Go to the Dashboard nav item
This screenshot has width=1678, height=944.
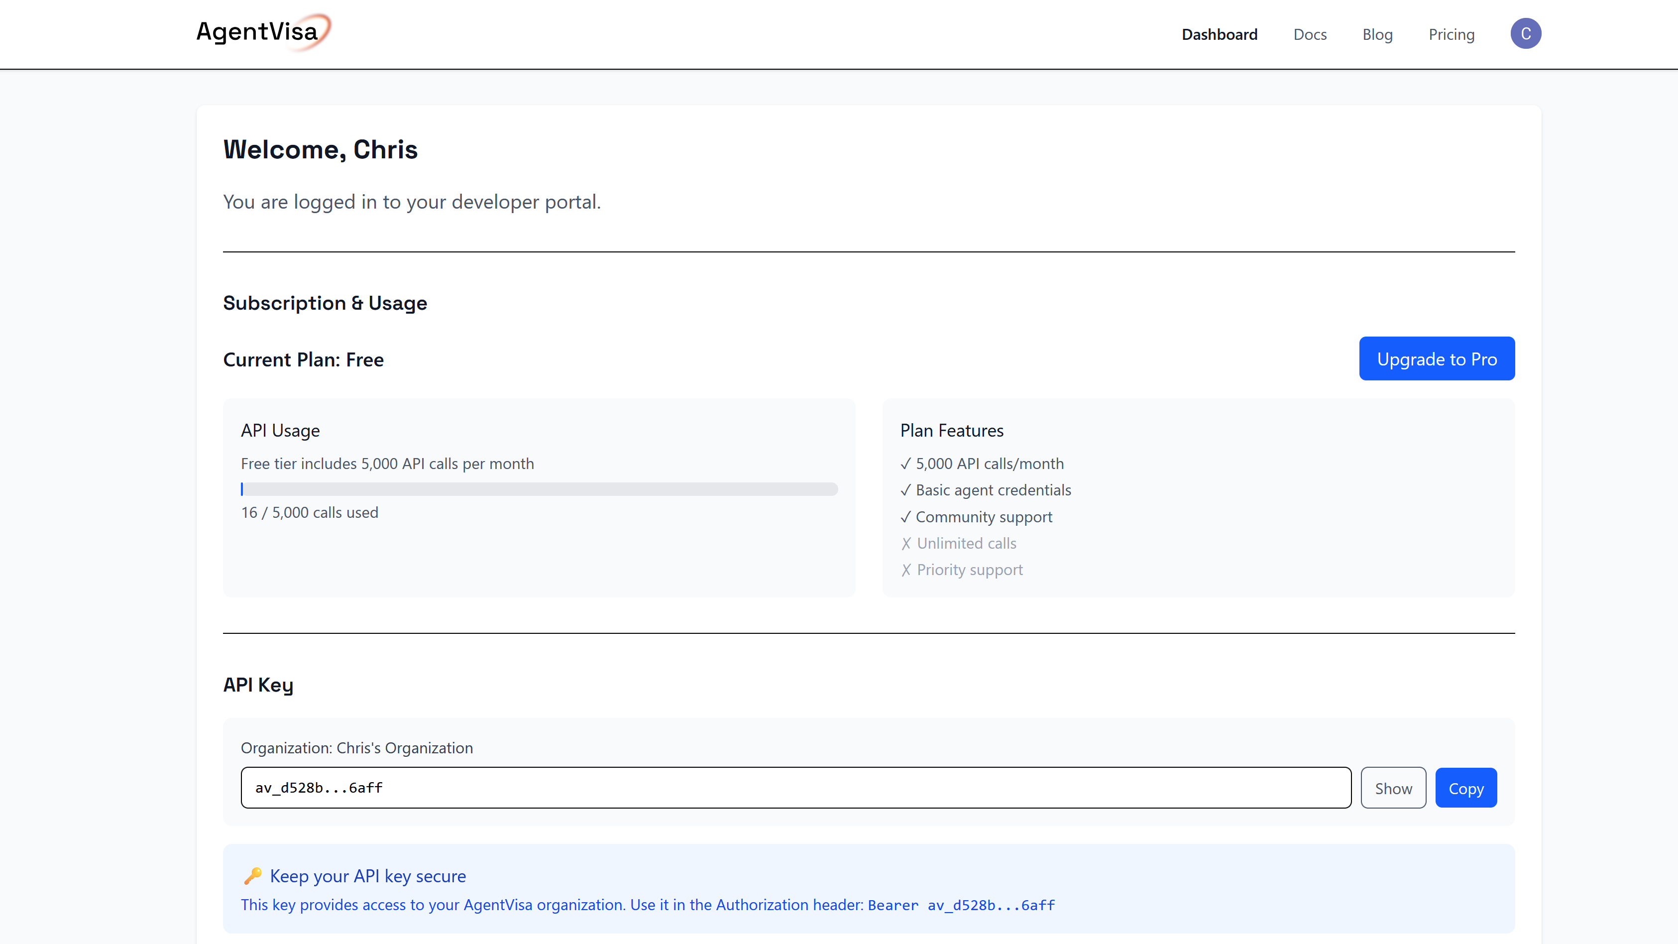pyautogui.click(x=1220, y=34)
